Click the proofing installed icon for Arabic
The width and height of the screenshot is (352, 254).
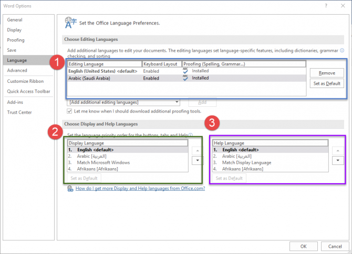click(x=185, y=78)
